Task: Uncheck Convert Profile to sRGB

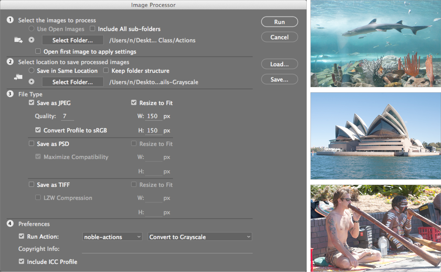Action: click(38, 130)
